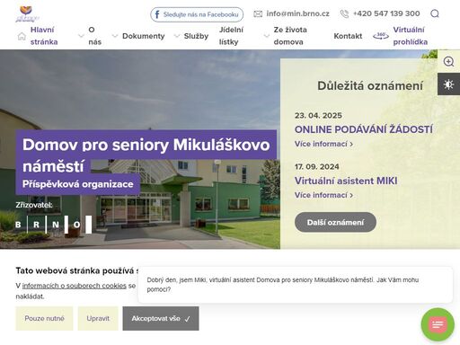
Task: Click Sledujte nás na Facebooku button
Action: click(197, 14)
